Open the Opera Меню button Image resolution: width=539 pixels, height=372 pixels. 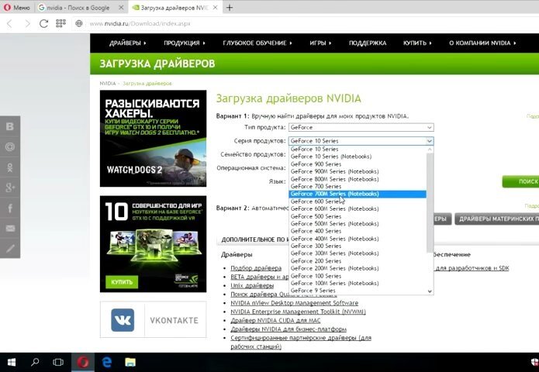(17, 7)
